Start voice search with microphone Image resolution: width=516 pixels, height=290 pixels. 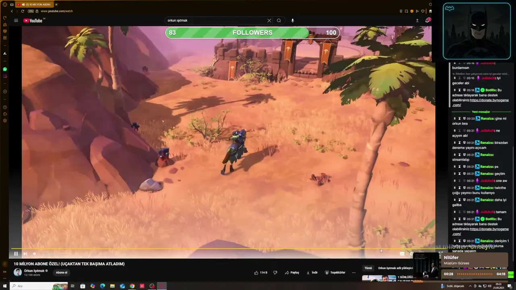coord(293,21)
